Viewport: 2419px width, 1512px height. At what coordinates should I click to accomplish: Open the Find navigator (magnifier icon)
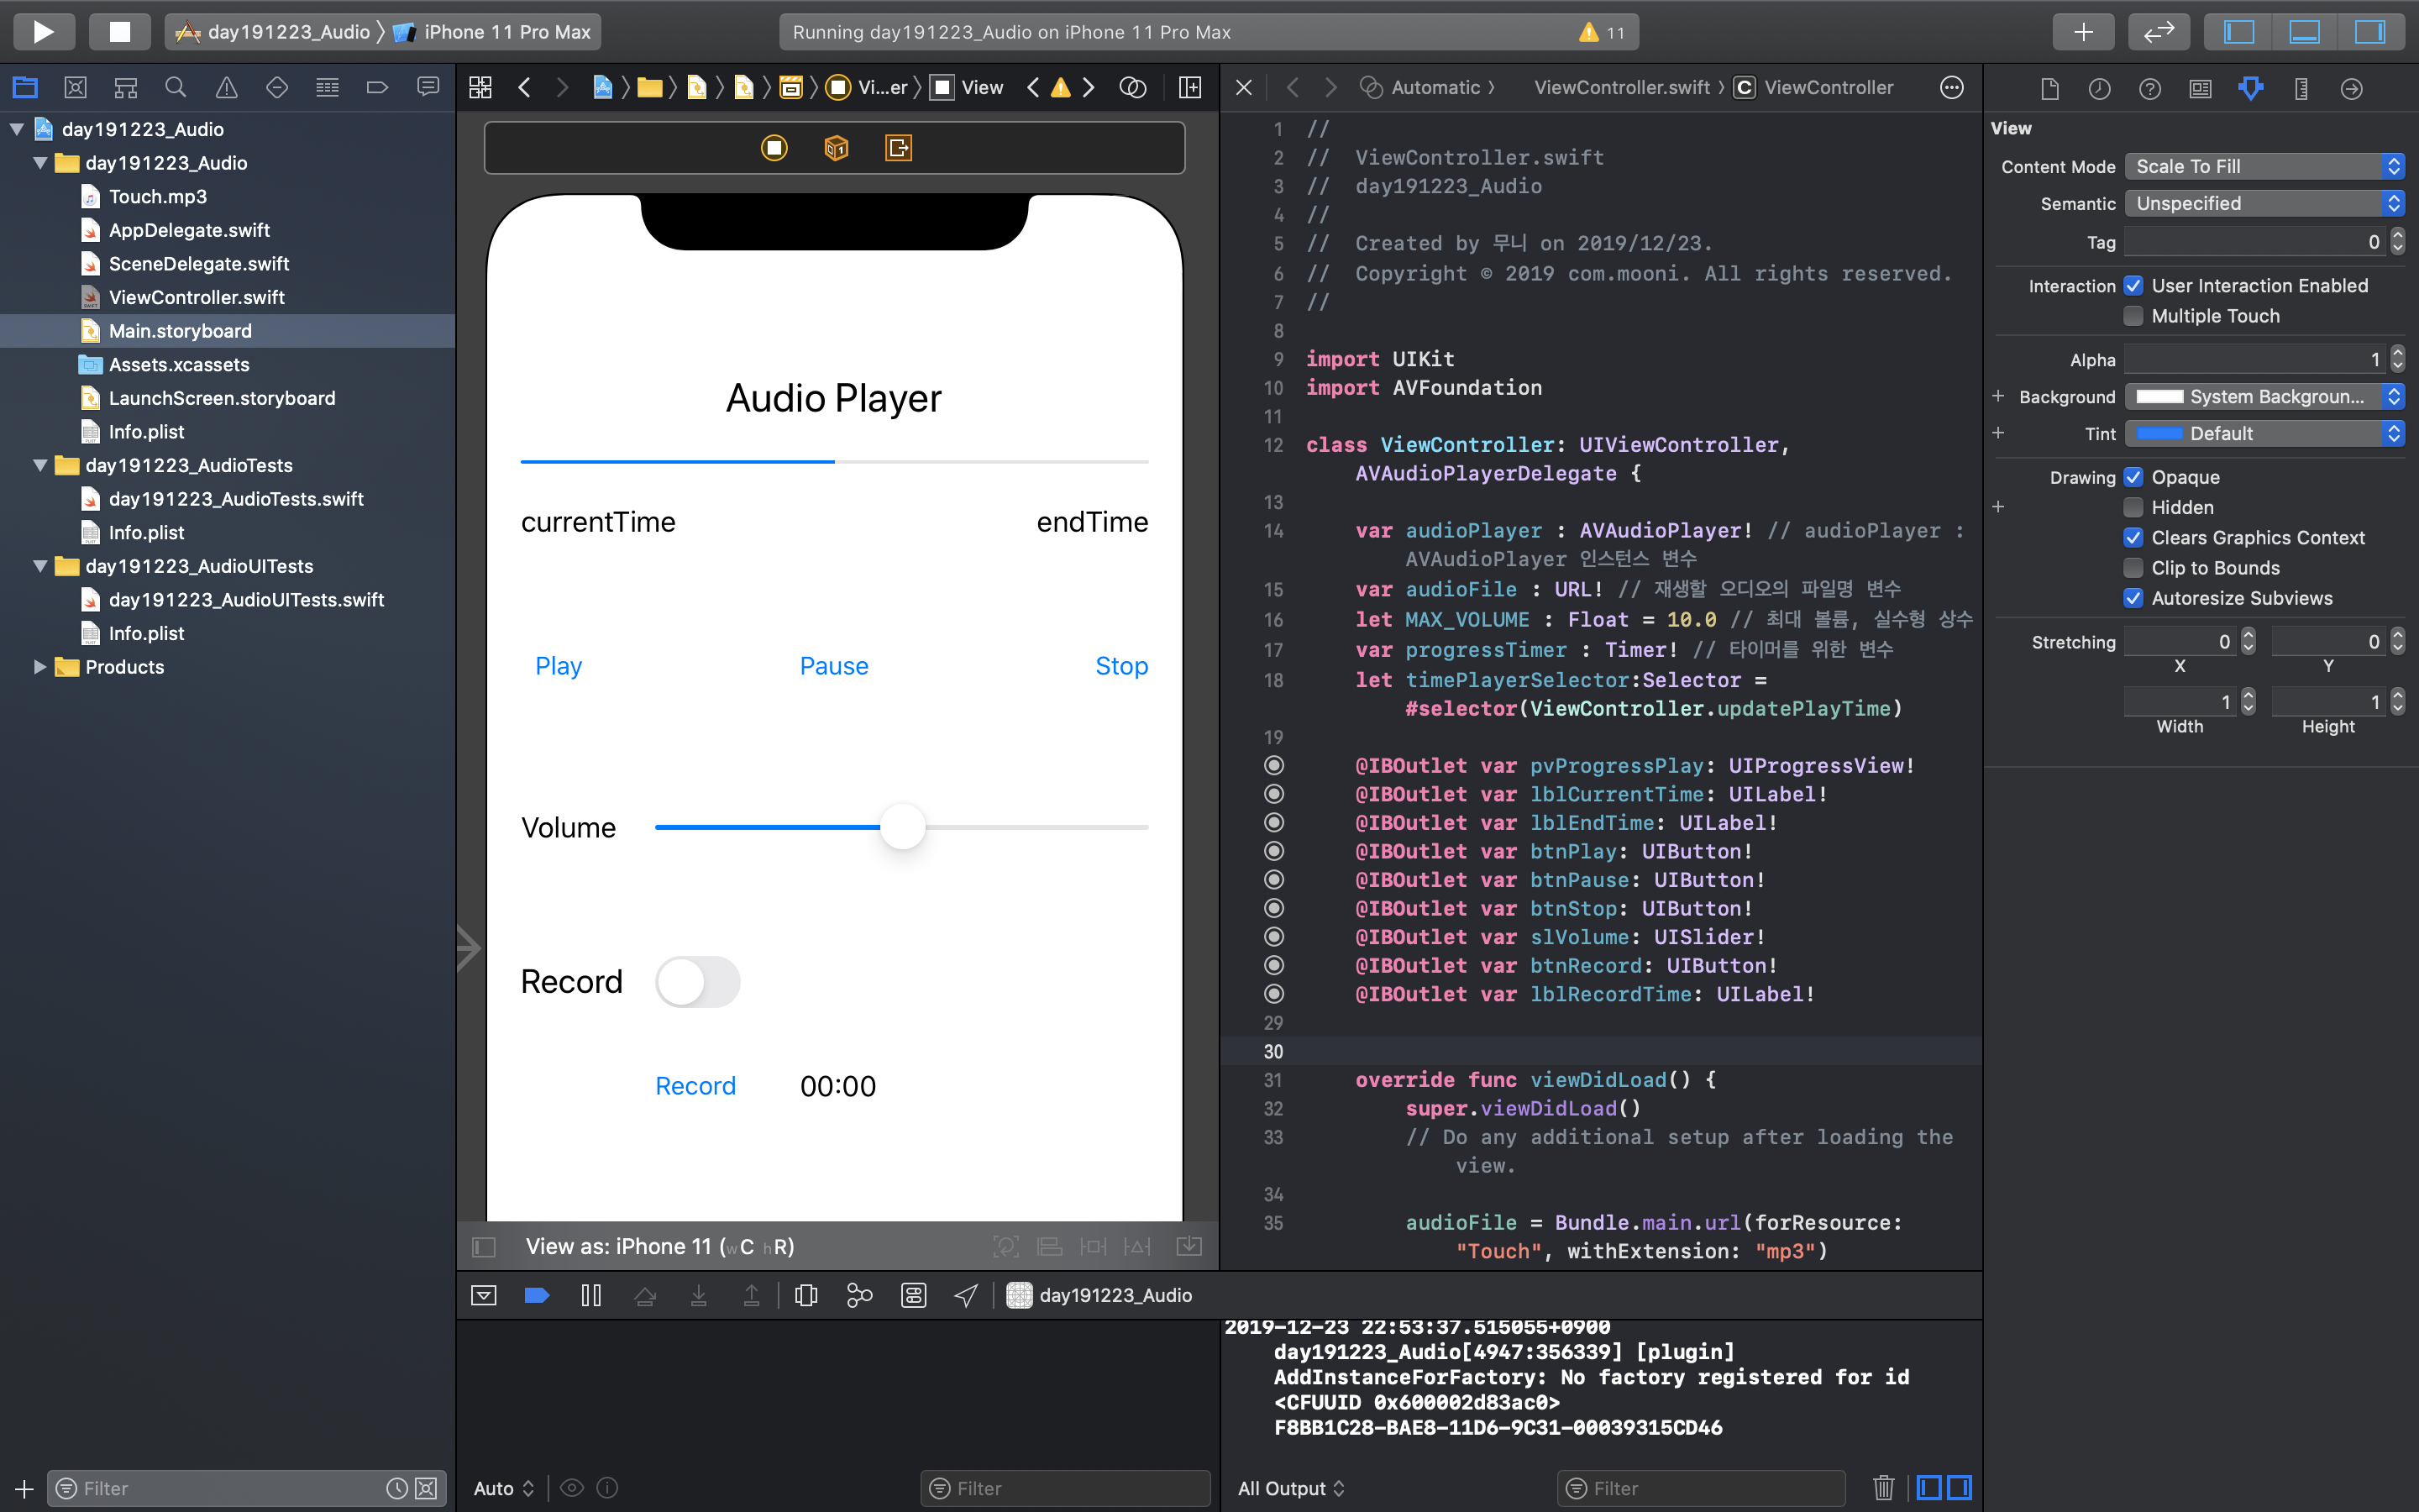click(175, 88)
